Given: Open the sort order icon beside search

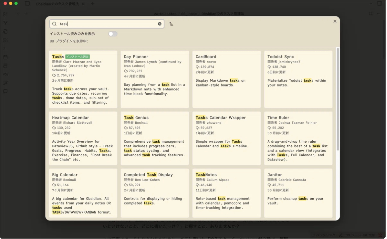Looking at the screenshot, I should tap(171, 24).
